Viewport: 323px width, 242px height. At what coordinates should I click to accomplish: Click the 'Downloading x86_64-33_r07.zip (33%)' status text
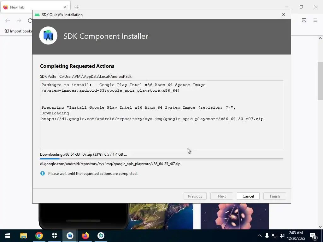83,154
